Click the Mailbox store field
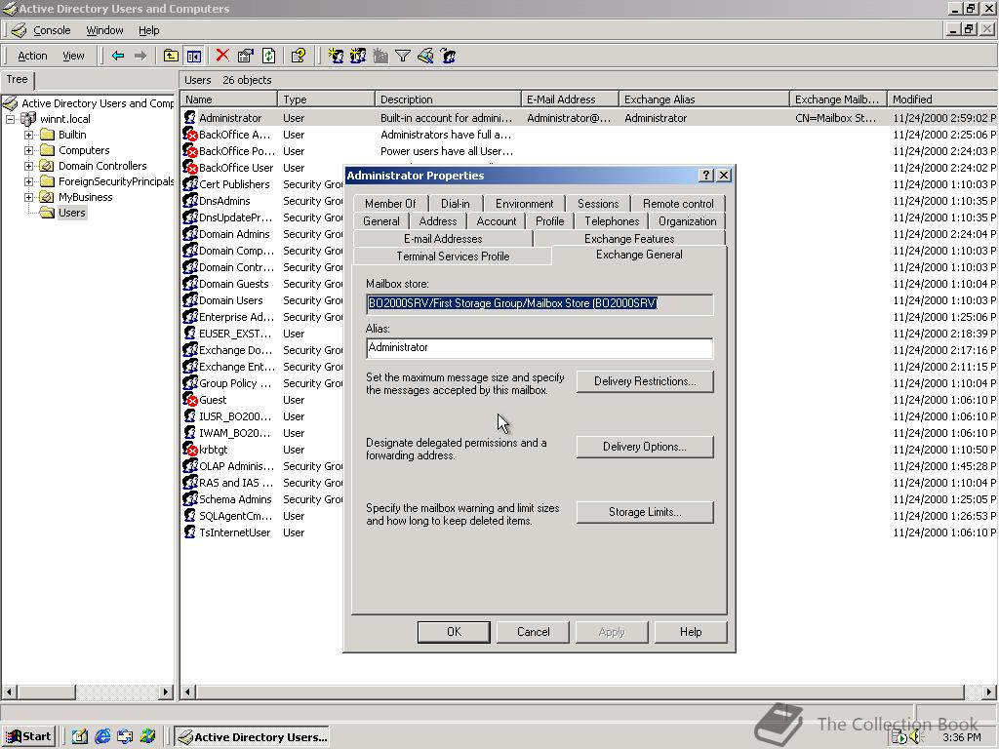Screen dimensions: 999x749 tap(539, 304)
